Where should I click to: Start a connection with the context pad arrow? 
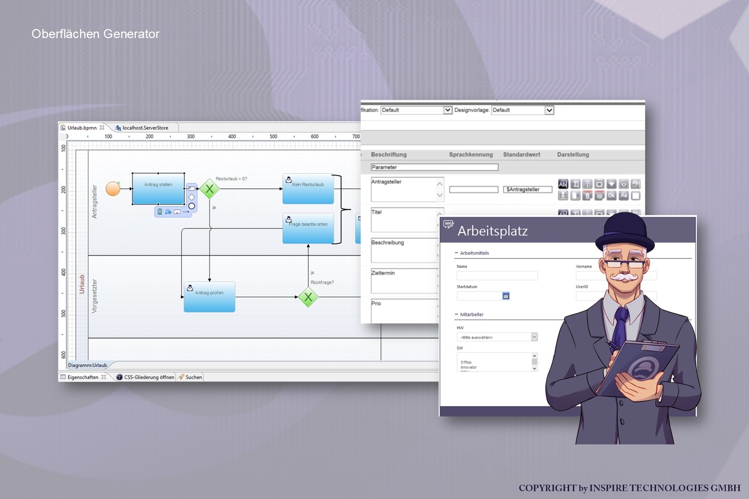pyautogui.click(x=186, y=212)
